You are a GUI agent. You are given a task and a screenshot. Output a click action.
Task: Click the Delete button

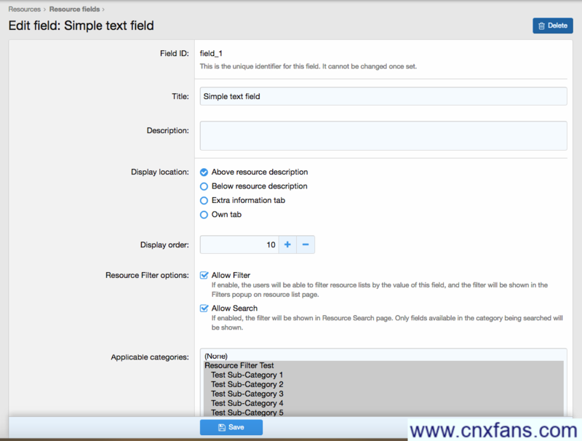[x=553, y=25]
